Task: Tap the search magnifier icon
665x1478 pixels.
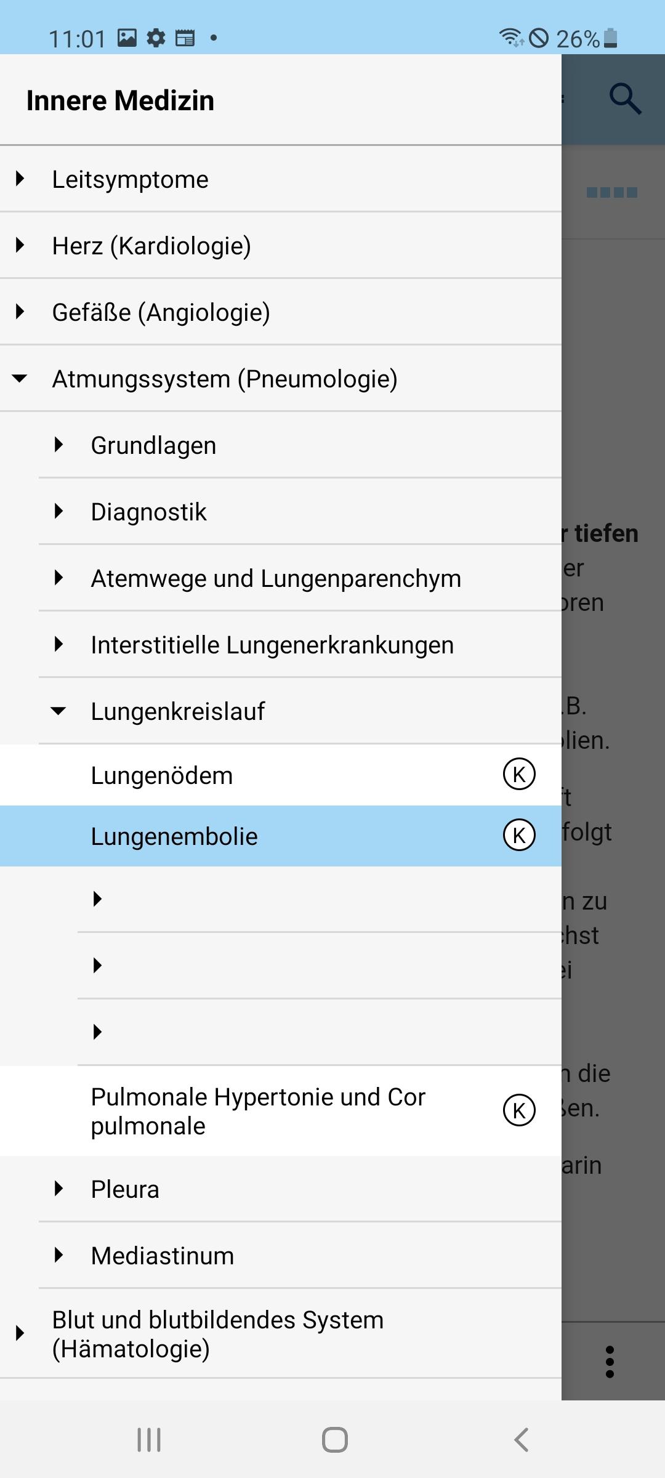Action: [x=626, y=99]
